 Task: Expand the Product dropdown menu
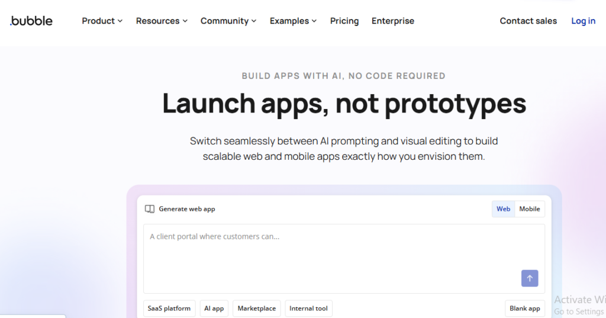click(102, 21)
